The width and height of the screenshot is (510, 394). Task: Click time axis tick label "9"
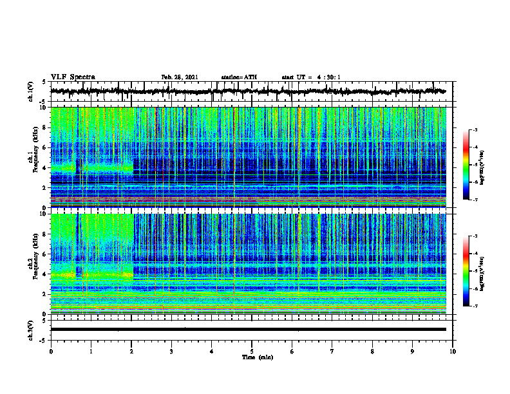[x=412, y=352]
